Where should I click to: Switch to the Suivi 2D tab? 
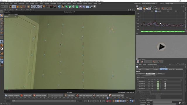coord(164,69)
